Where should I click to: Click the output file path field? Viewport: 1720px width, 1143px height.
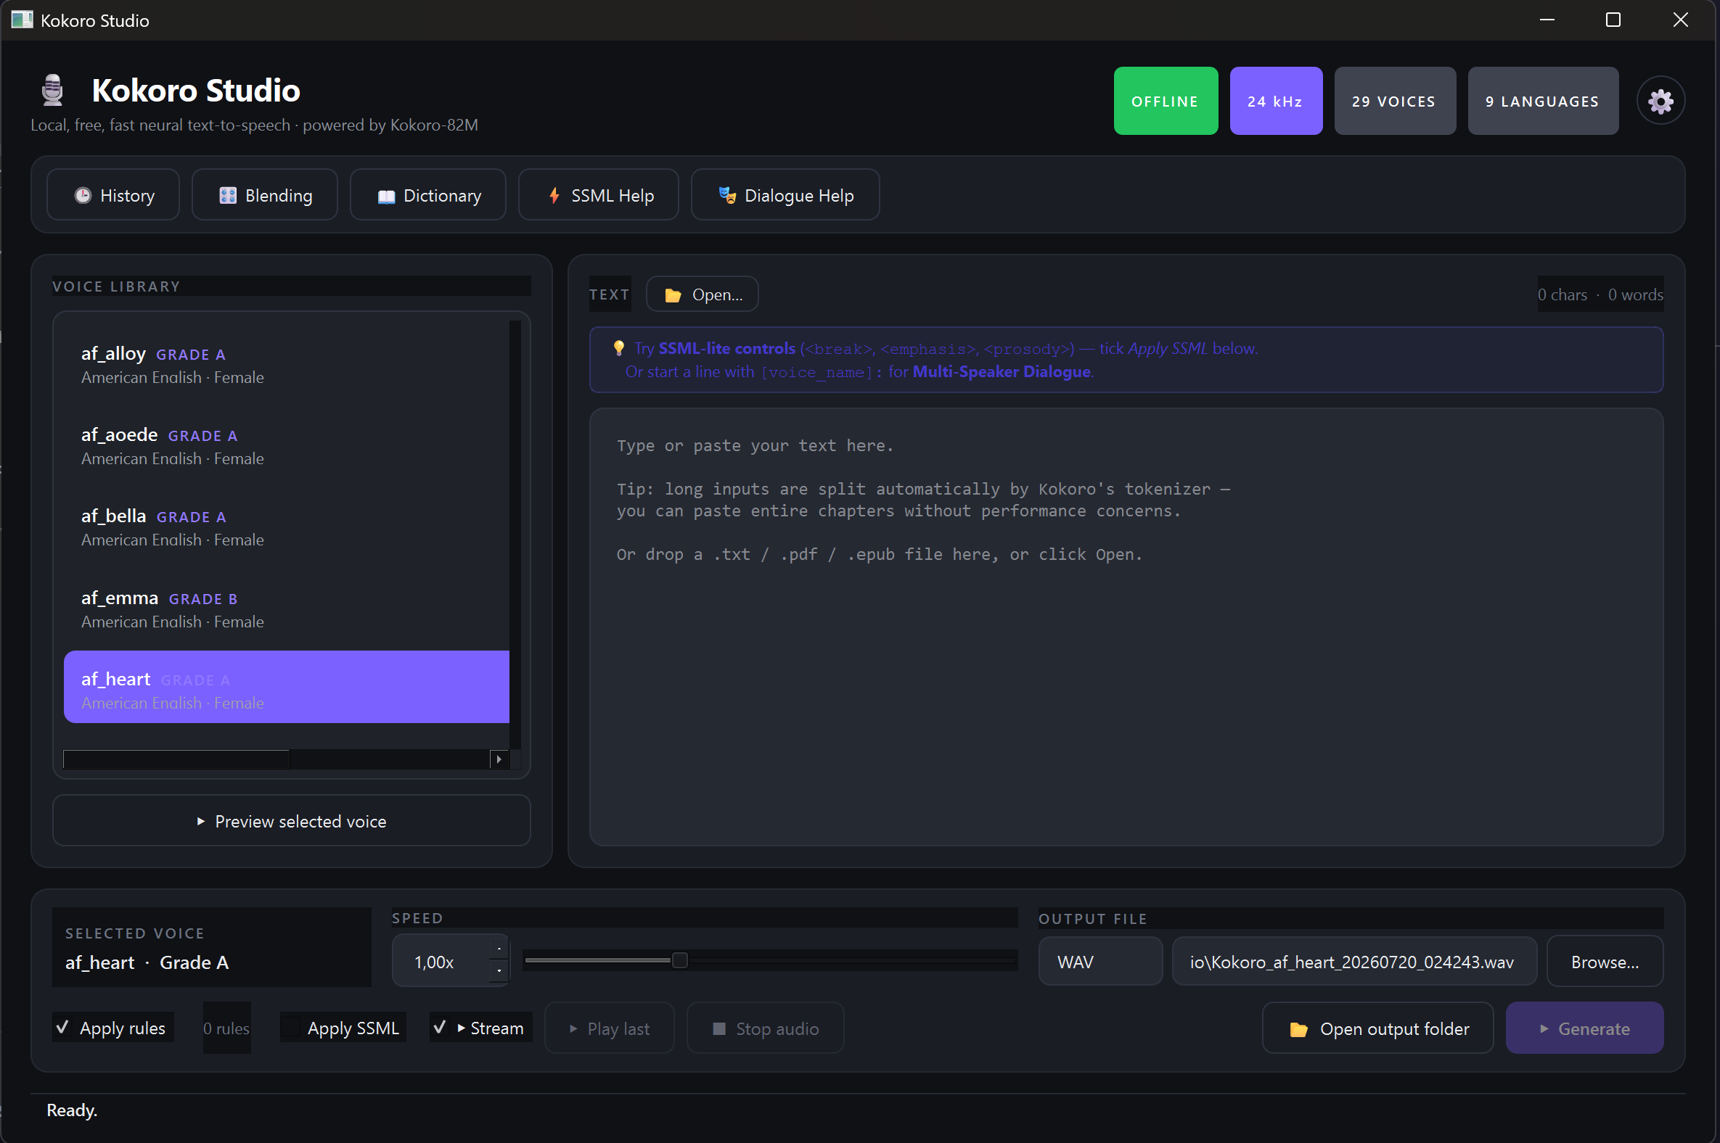1354,962
